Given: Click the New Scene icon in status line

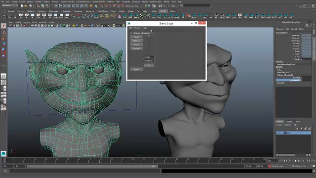Looking at the screenshot, I should pyautogui.click(x=22, y=6).
